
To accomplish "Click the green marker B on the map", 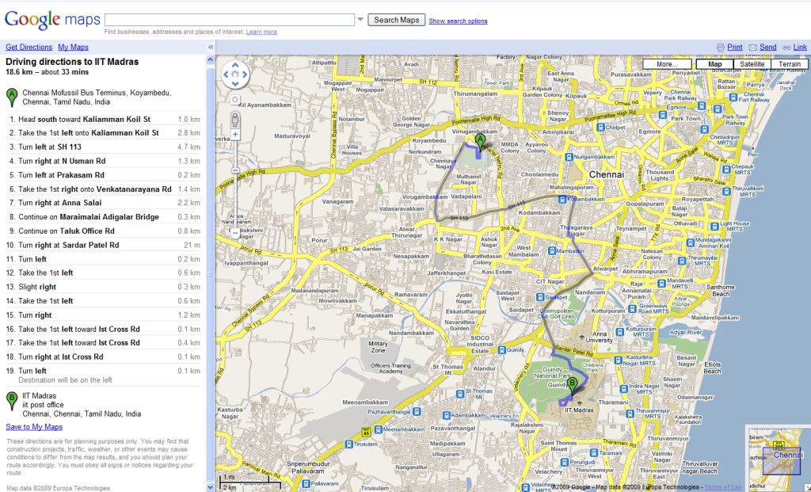I will pyautogui.click(x=572, y=386).
